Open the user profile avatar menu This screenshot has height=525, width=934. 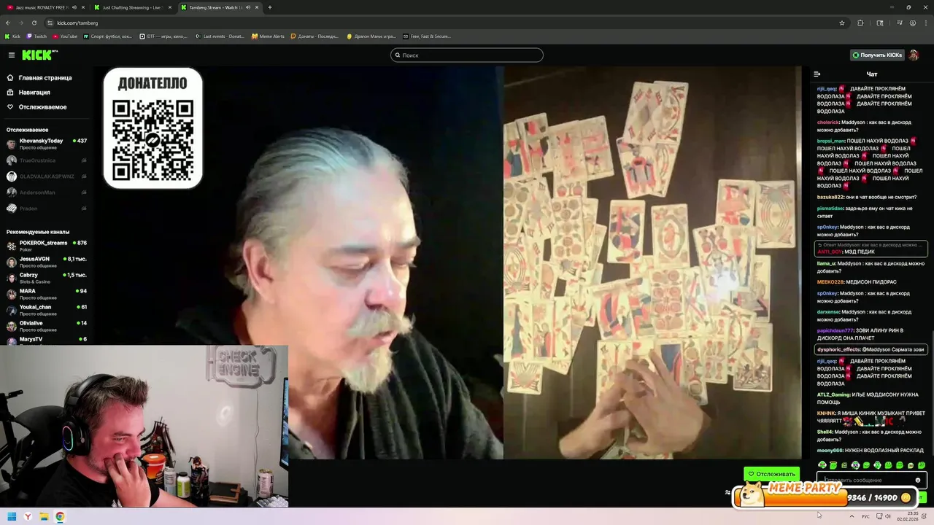[914, 55]
